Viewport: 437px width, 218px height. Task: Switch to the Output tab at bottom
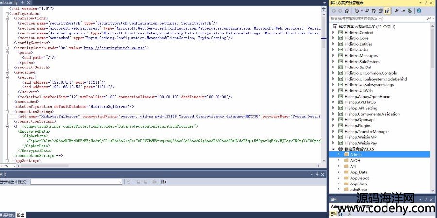(20, 215)
